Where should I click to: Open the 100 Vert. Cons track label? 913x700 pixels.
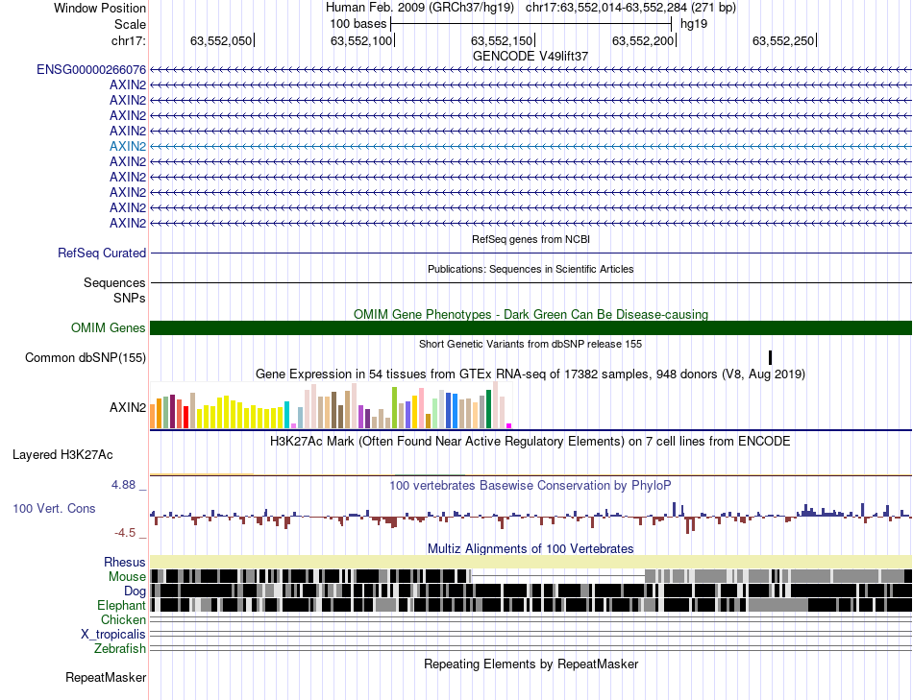pos(55,508)
